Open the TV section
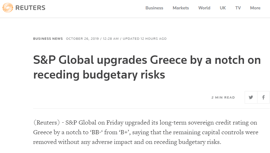The height and width of the screenshot is (153, 270). (x=238, y=8)
